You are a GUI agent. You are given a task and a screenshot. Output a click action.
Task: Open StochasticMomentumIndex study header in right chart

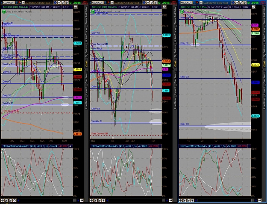click(x=203, y=146)
